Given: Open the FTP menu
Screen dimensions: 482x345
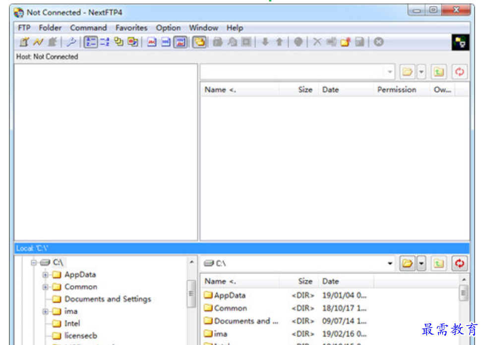Looking at the screenshot, I should 24,28.
